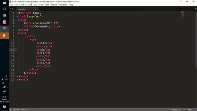Click the lang="en" attribute text
Screen dimensions: 197x111
[34, 16]
